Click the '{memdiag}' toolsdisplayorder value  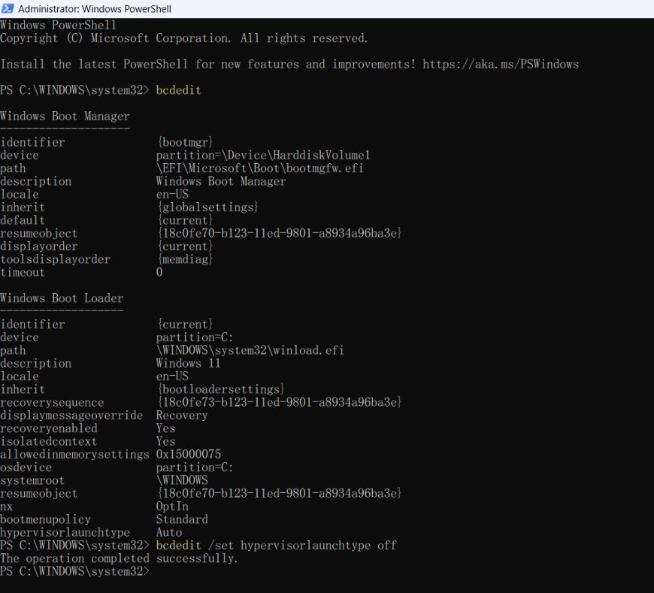click(x=185, y=259)
